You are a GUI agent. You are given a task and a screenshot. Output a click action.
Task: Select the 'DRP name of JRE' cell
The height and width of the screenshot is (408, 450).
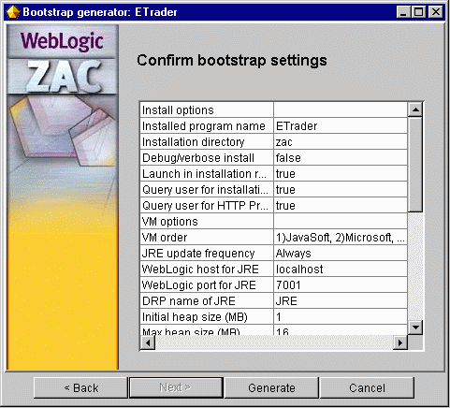click(x=207, y=300)
